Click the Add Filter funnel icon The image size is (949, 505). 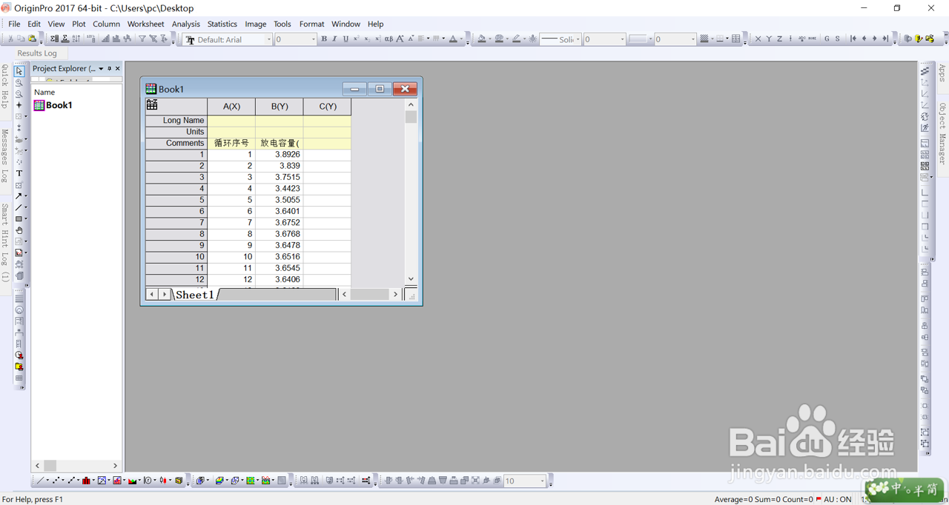[142, 39]
